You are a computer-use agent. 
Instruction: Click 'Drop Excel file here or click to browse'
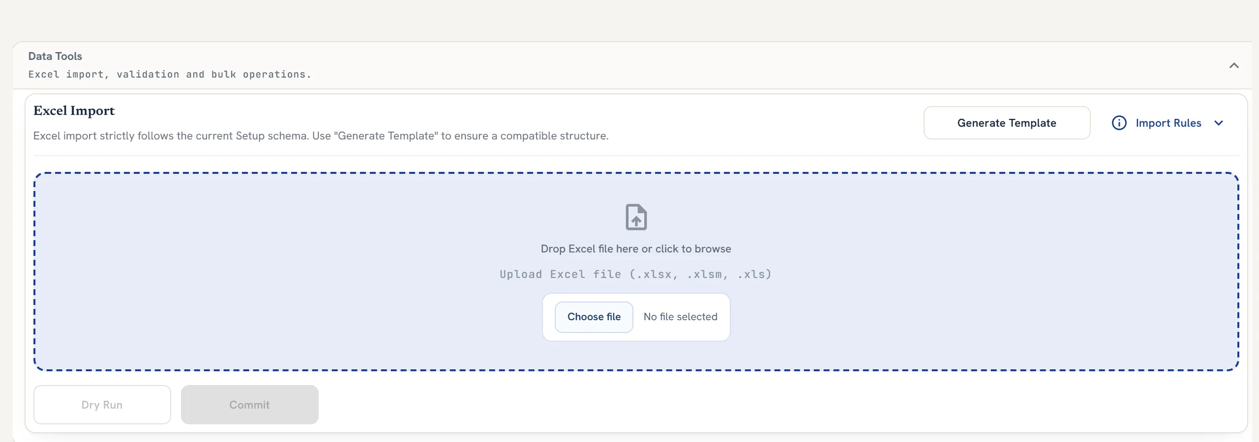636,249
